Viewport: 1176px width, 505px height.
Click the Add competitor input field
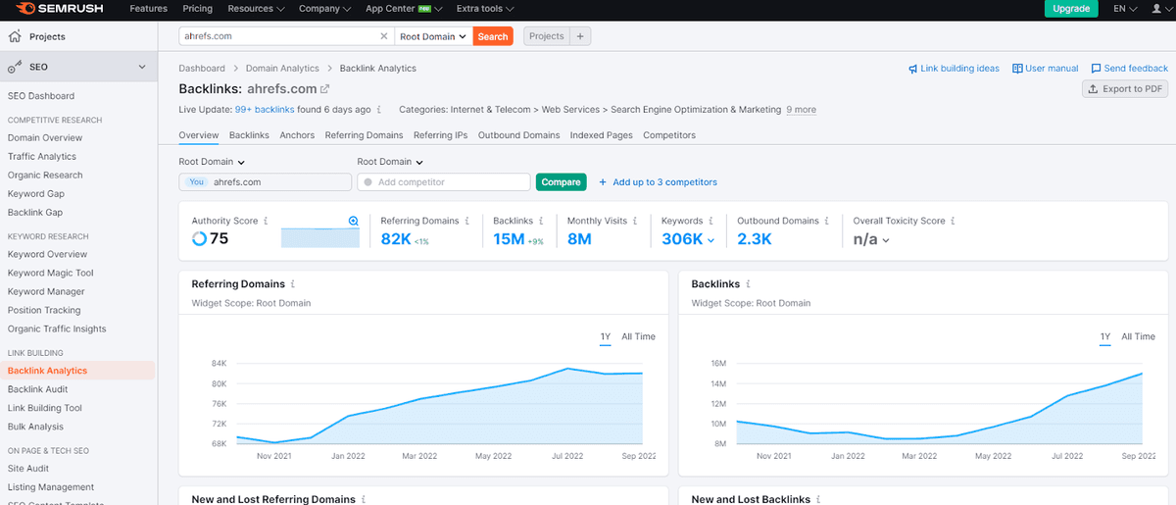[443, 182]
